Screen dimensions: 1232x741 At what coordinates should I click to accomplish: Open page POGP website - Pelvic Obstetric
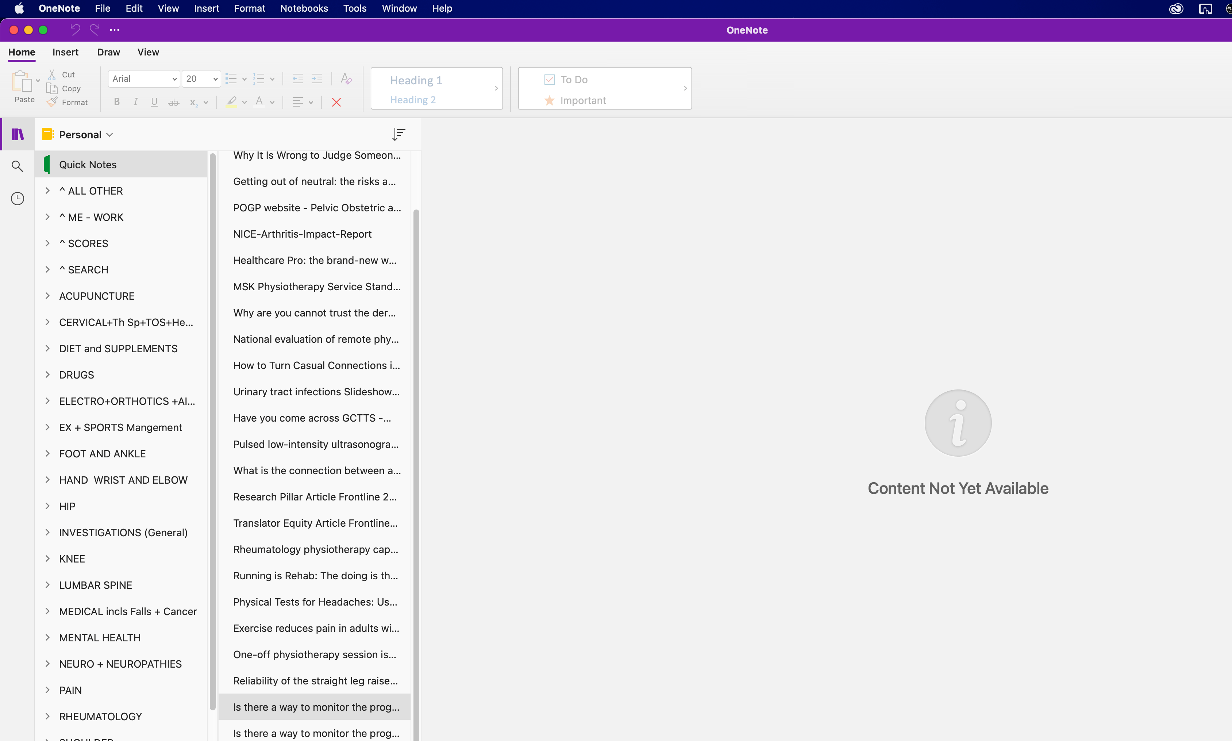tap(315, 208)
